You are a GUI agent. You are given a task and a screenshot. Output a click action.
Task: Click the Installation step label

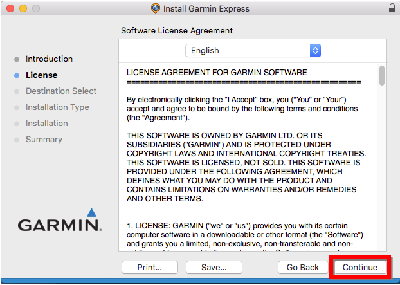(47, 124)
